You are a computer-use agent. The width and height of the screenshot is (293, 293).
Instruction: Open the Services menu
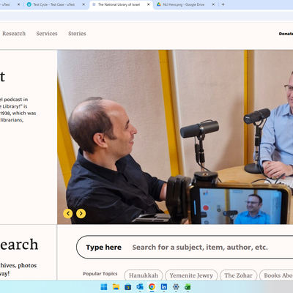pos(47,34)
